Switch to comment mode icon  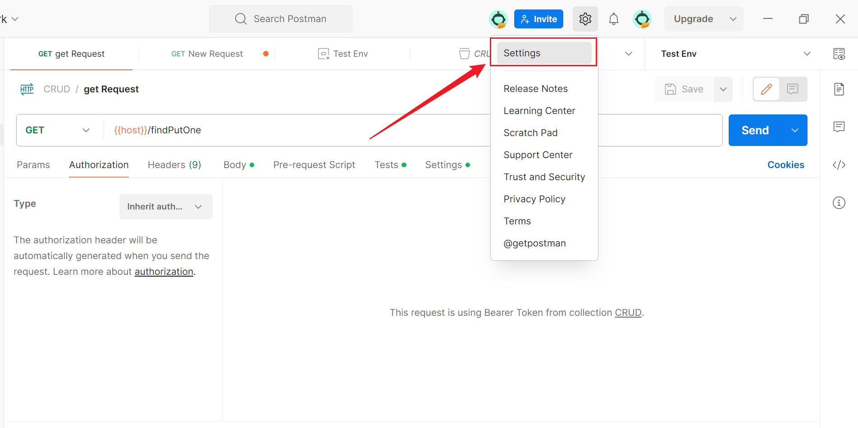[x=793, y=89]
